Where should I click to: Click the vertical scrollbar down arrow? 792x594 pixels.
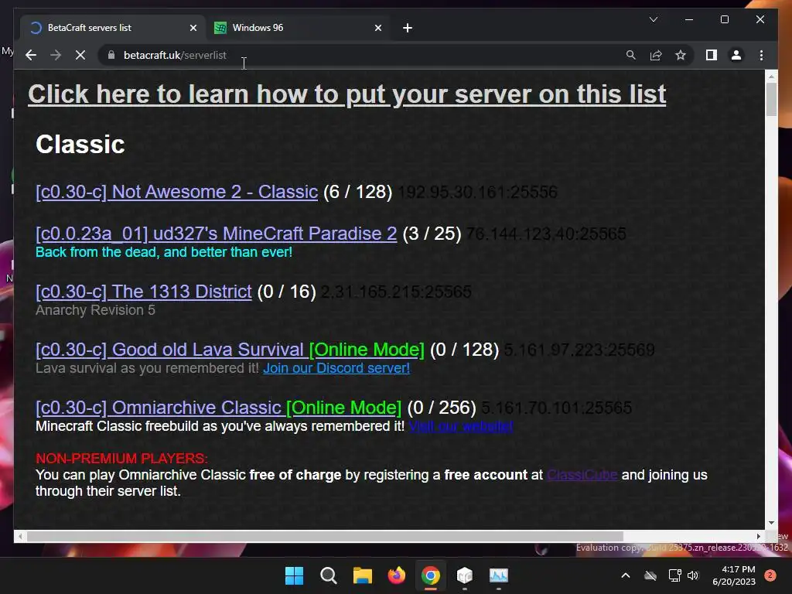pos(771,524)
